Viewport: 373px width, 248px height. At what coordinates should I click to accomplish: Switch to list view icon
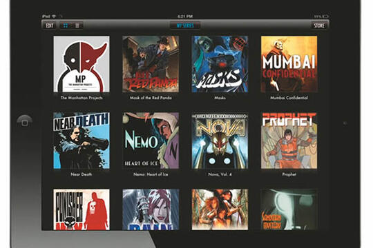tap(77, 25)
